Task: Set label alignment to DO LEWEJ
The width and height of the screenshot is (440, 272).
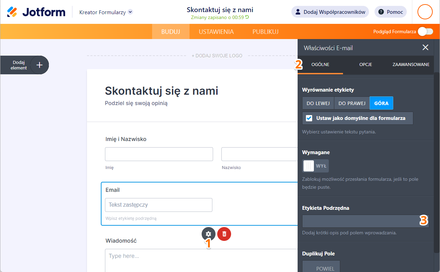Action: [x=318, y=103]
